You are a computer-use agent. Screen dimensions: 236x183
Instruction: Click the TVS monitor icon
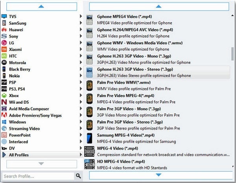(4, 16)
